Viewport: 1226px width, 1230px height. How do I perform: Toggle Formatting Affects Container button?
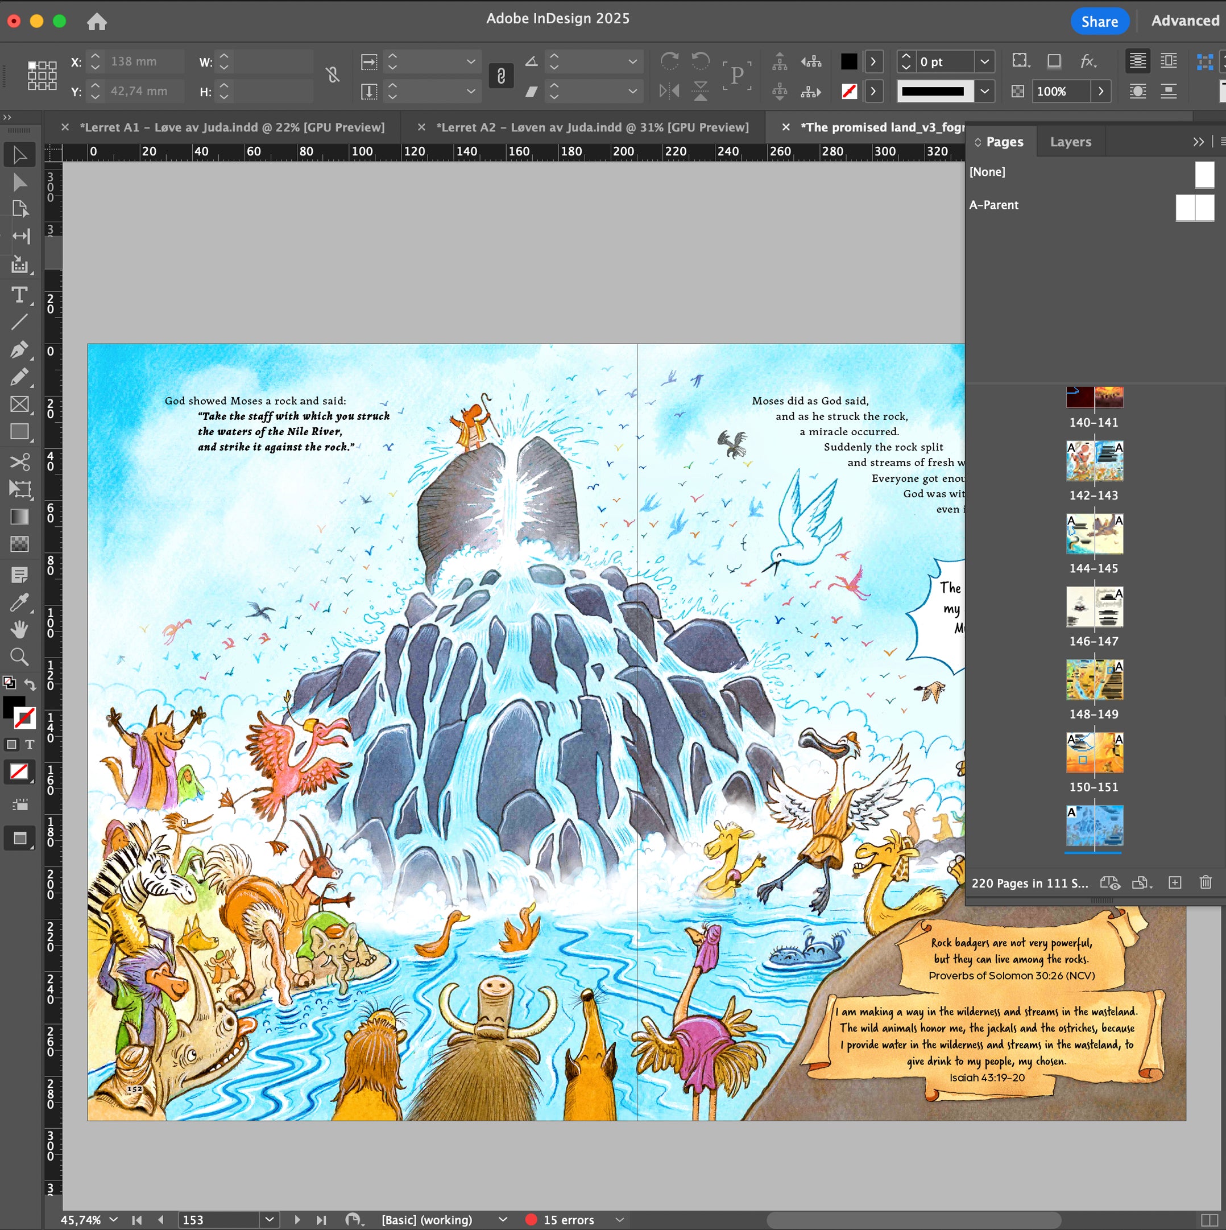pyautogui.click(x=11, y=744)
